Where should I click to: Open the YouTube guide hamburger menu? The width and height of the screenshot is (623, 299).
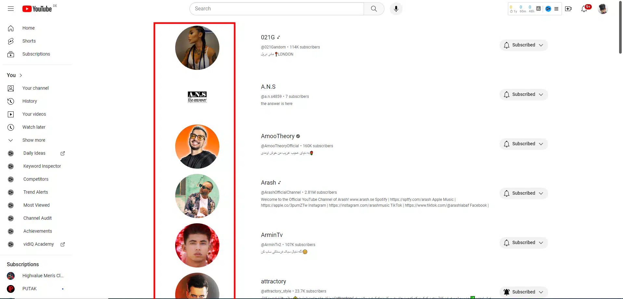coord(11,9)
